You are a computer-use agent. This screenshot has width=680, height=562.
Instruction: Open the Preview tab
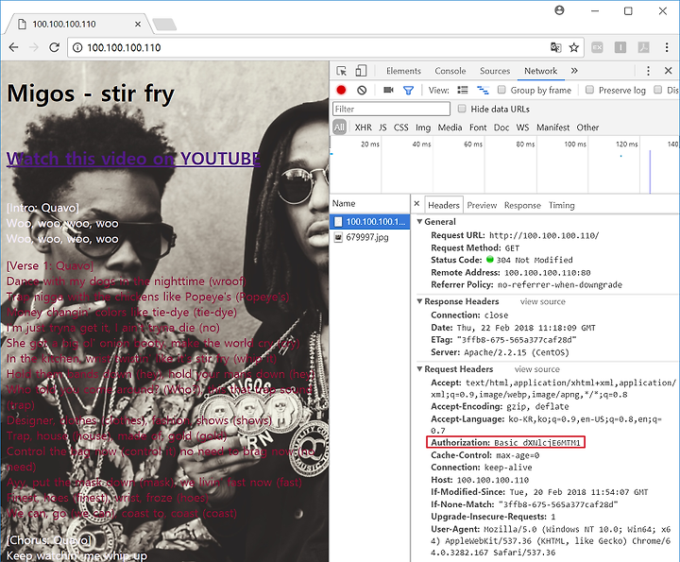point(482,205)
